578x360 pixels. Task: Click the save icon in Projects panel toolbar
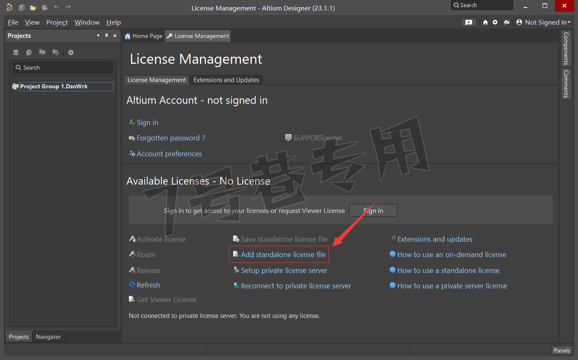[x=16, y=52]
